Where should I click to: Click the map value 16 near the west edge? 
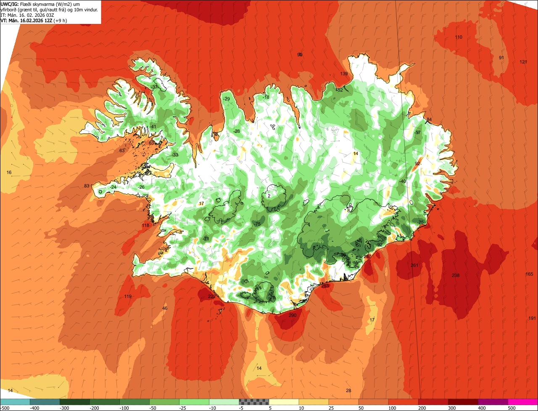point(9,173)
